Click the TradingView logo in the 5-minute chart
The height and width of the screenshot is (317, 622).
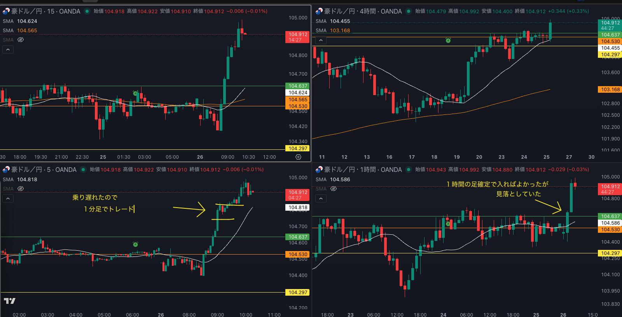tap(10, 301)
